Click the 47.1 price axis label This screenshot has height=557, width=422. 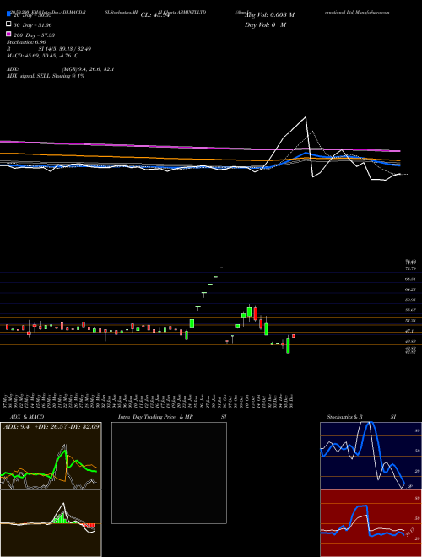[410, 331]
